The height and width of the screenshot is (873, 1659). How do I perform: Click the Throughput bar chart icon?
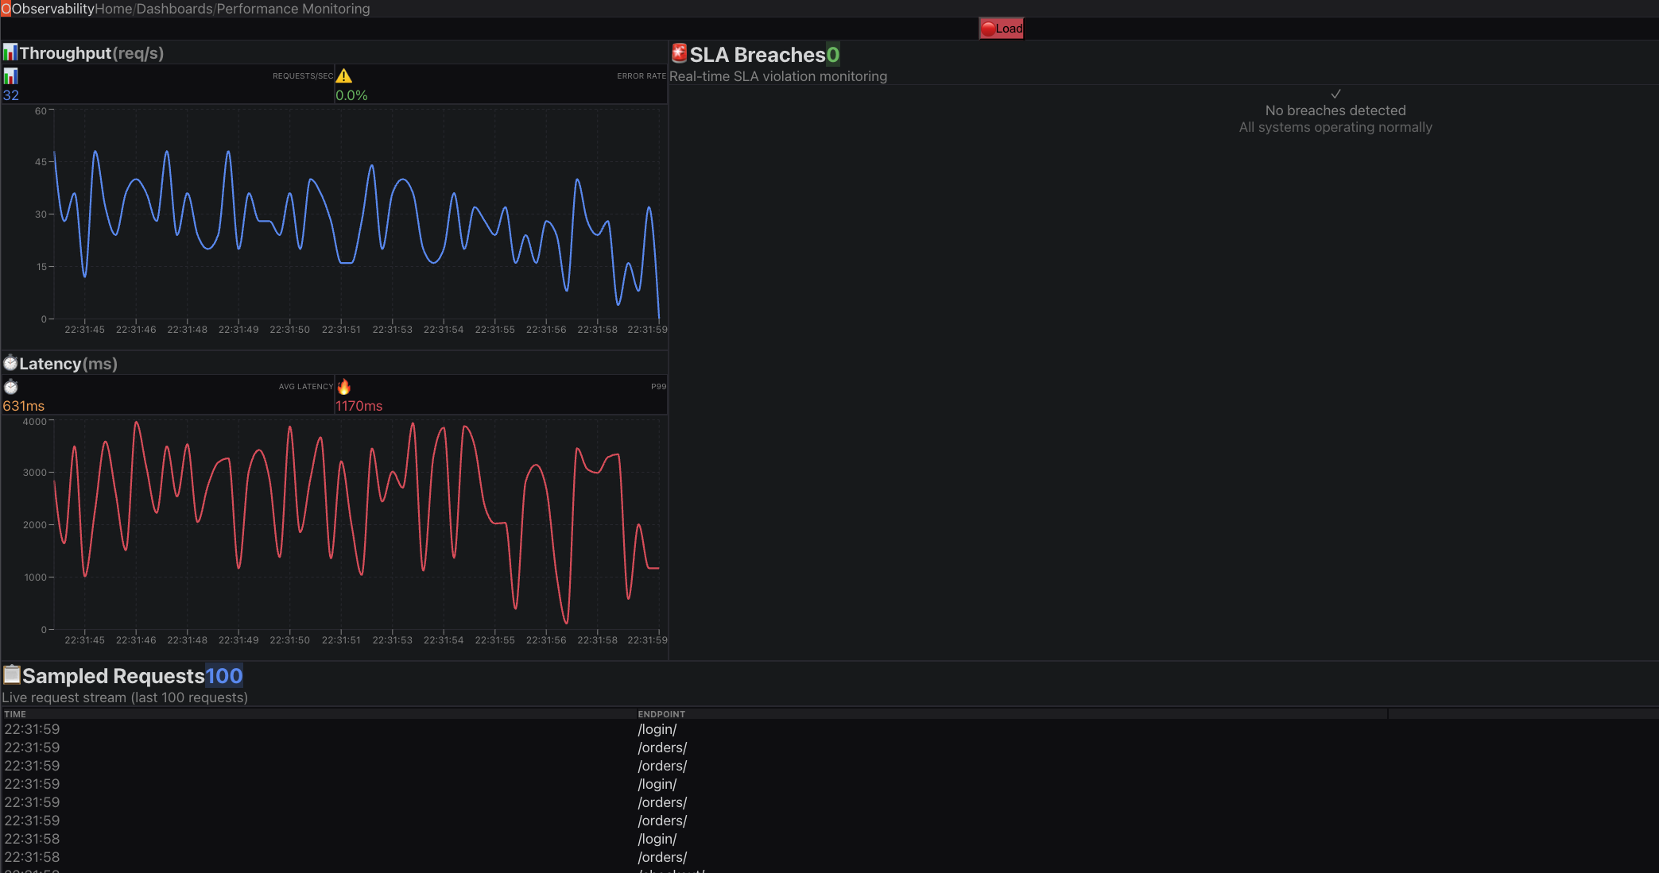point(10,53)
